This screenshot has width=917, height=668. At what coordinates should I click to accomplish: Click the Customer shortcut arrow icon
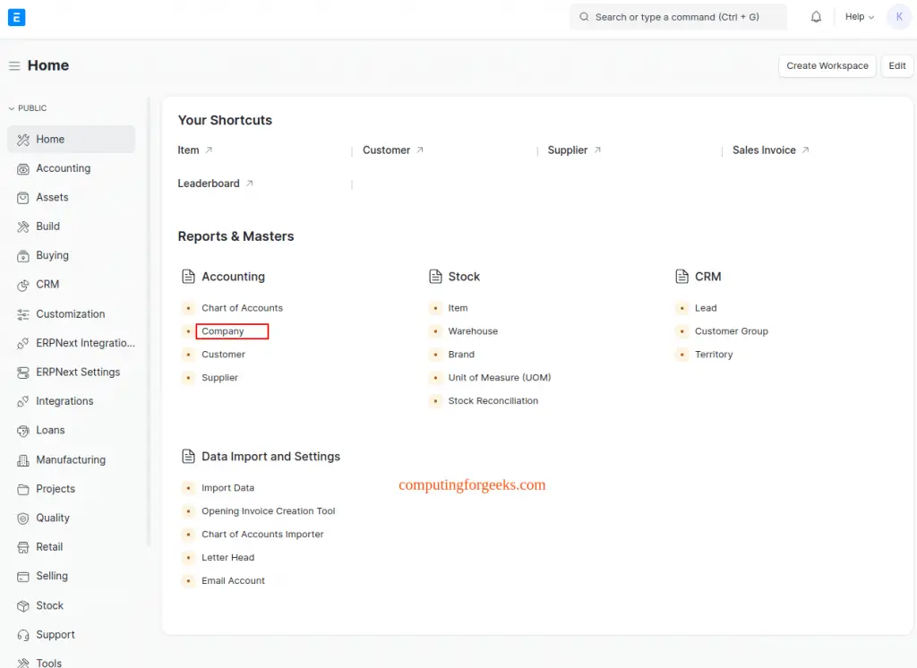(420, 150)
